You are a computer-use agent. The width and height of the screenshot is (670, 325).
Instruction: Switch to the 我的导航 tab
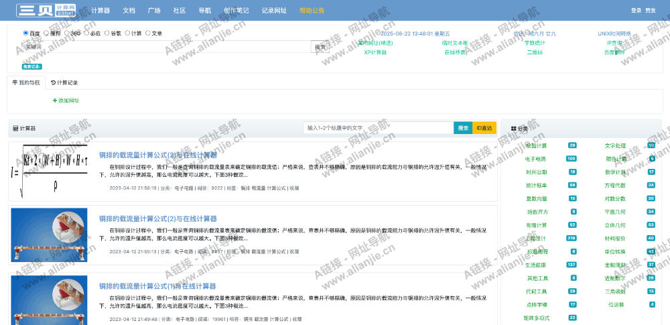(x=26, y=82)
